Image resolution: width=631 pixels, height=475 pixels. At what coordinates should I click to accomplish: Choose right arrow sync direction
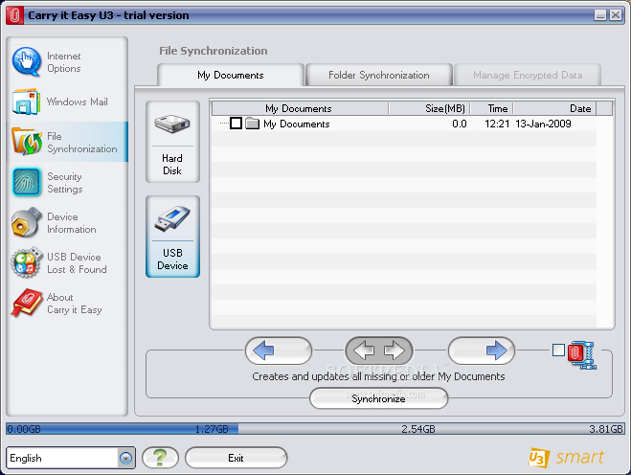pyautogui.click(x=482, y=351)
